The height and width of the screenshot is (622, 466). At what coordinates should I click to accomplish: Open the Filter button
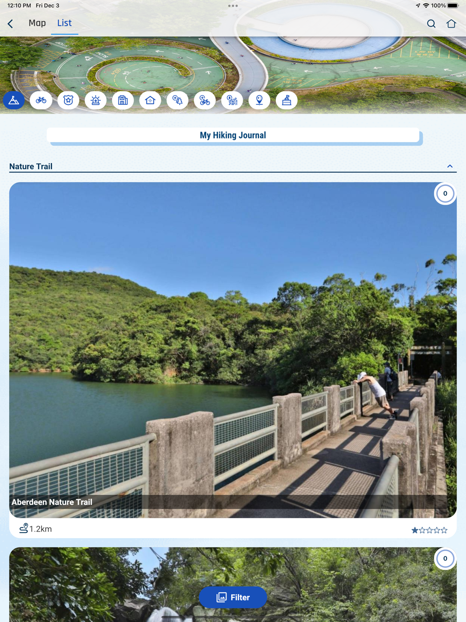pos(233,597)
